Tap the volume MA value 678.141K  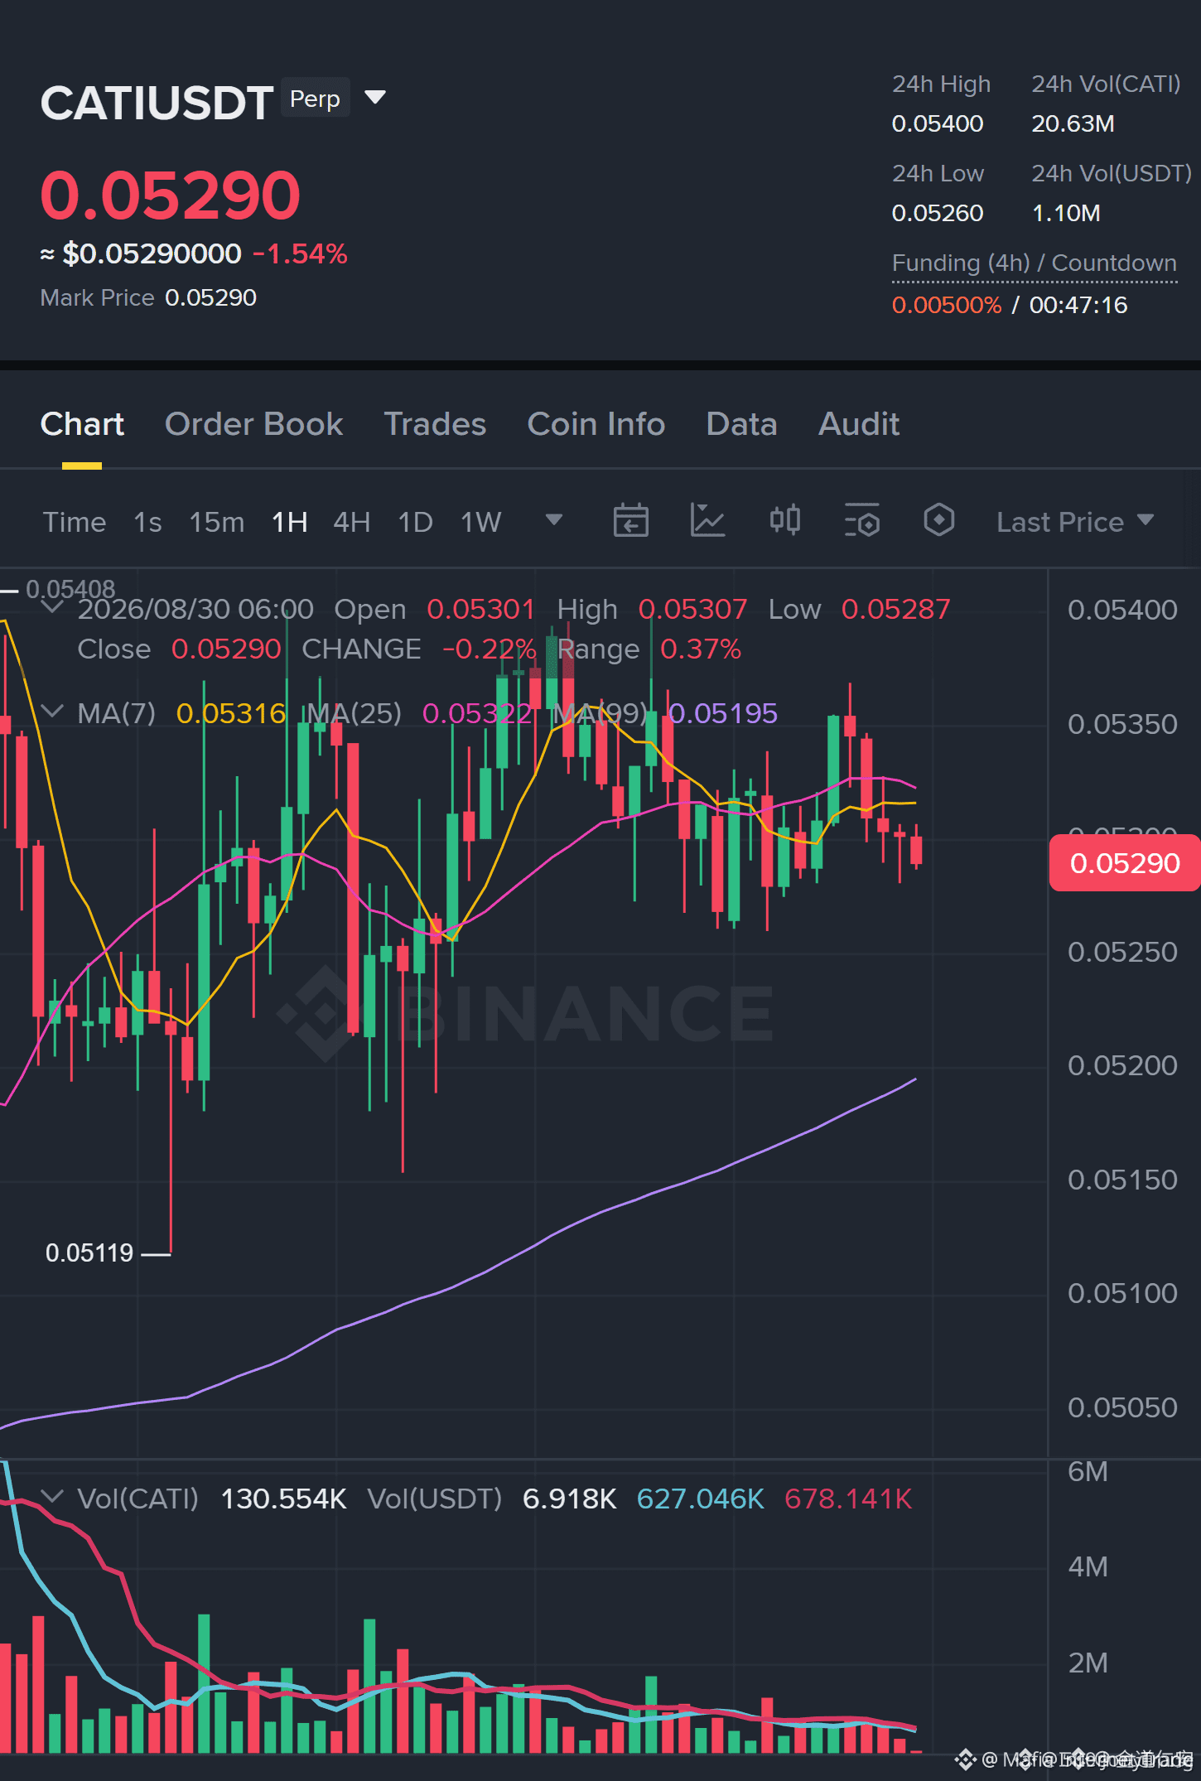point(848,1499)
